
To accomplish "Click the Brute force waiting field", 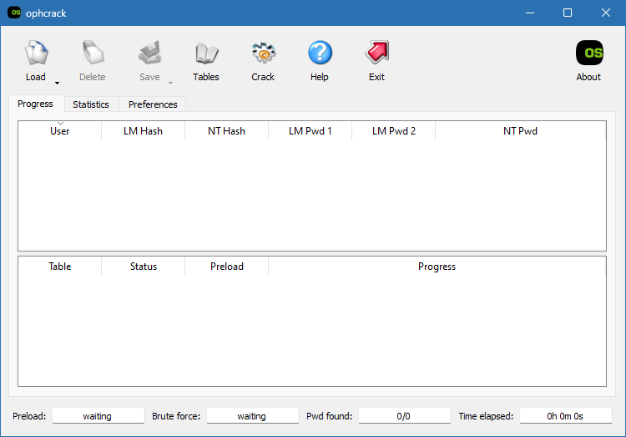I will (x=252, y=416).
